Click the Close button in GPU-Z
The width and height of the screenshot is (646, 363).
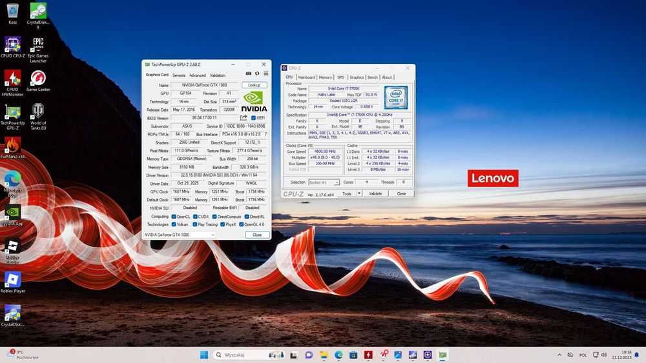coord(257,235)
